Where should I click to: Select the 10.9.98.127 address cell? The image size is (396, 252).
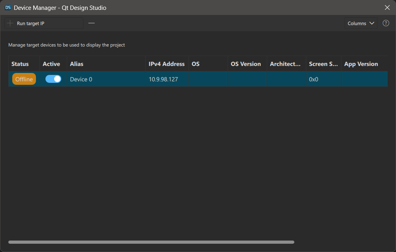click(x=167, y=79)
